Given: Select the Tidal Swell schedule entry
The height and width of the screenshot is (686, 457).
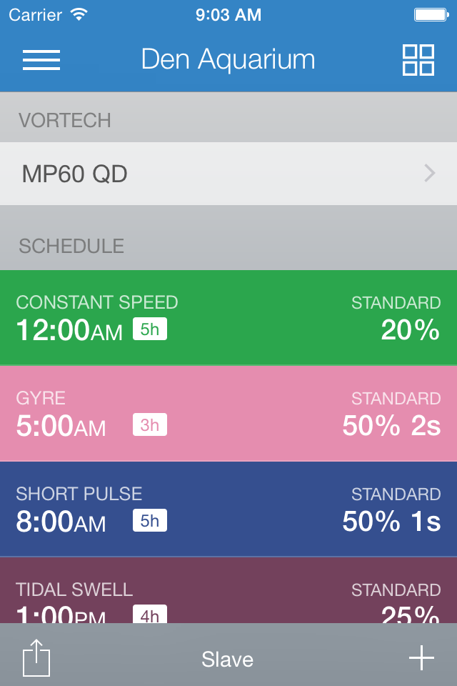Looking at the screenshot, I should [x=228, y=592].
